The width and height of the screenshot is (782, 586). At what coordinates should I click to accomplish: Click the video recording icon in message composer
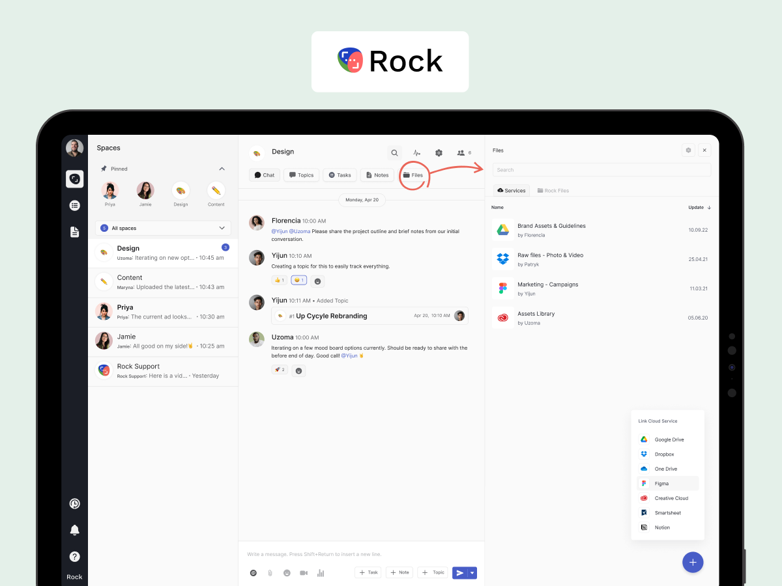coord(303,572)
